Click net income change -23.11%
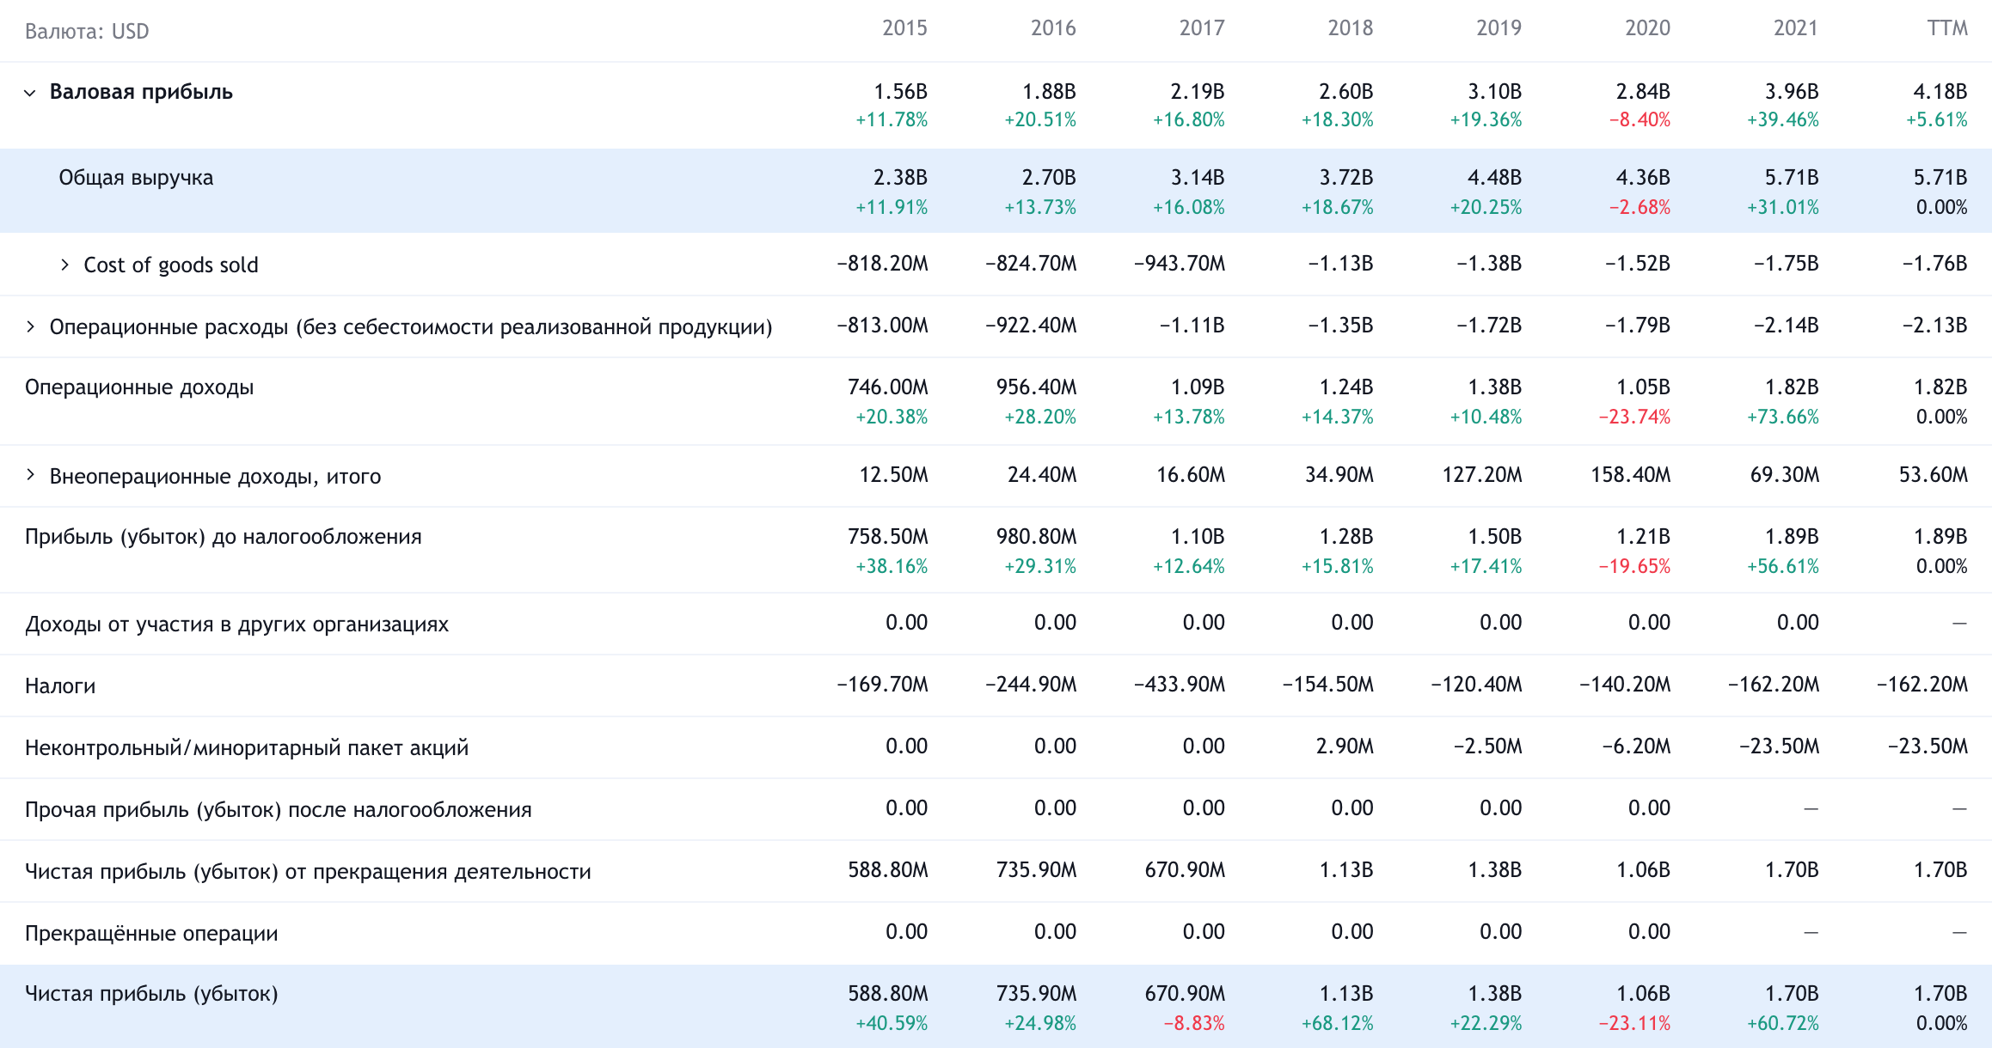Image resolution: width=1992 pixels, height=1048 pixels. [1634, 1023]
